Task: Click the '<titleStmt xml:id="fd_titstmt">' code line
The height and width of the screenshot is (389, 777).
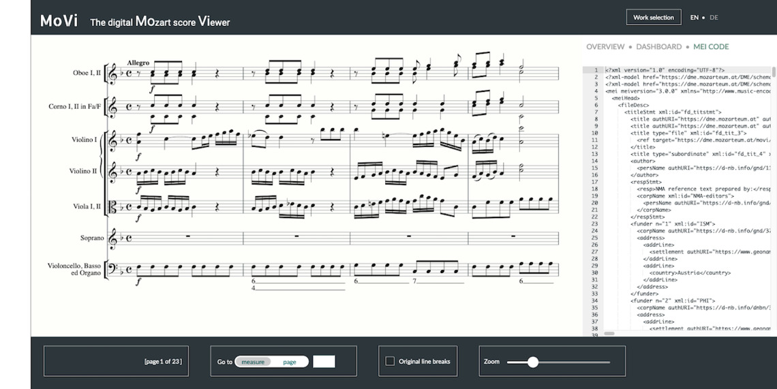Action: 673,112
